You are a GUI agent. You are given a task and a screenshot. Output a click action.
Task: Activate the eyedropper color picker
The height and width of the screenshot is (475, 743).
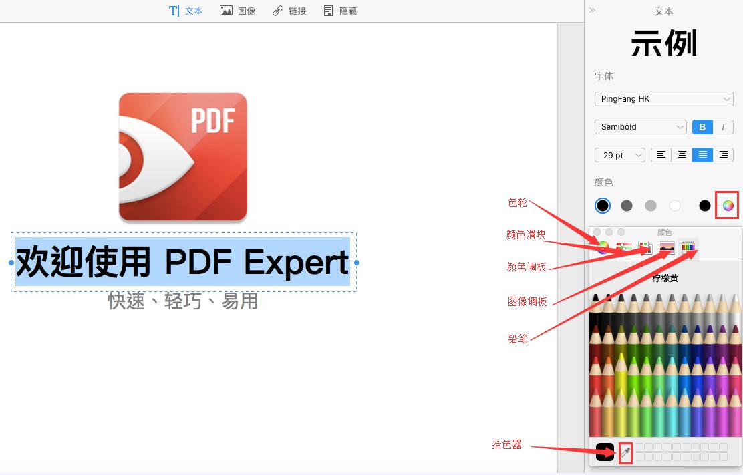[x=625, y=453]
